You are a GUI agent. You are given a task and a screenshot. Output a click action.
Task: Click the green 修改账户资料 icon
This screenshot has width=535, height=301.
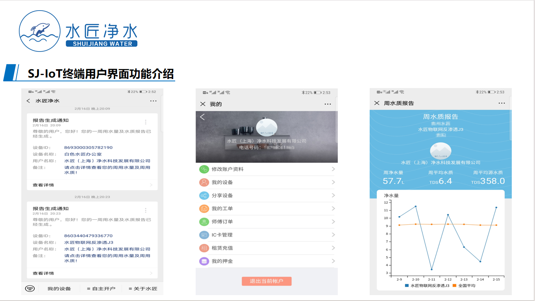[x=204, y=169]
